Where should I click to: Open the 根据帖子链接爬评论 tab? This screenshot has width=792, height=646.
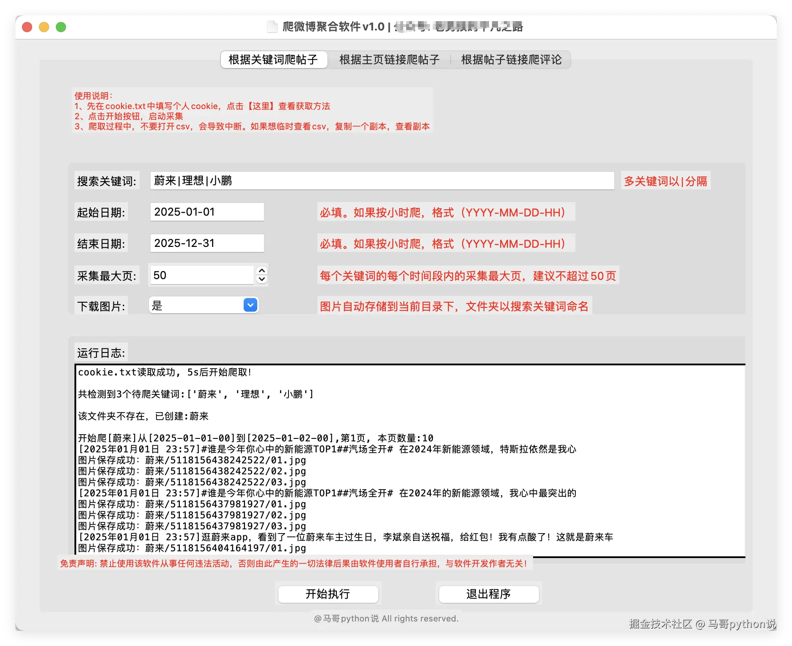[511, 60]
